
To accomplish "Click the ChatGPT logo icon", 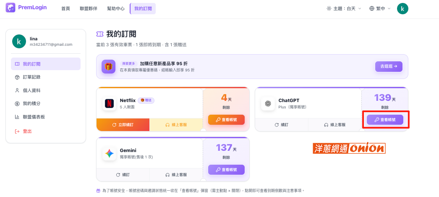I will coord(268,103).
